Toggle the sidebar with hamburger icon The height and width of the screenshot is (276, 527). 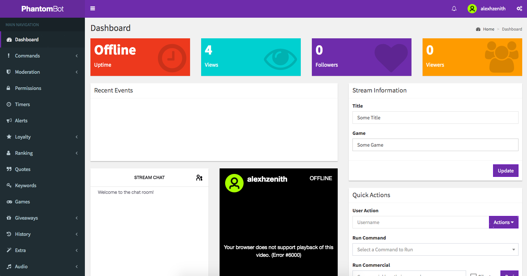tap(93, 8)
